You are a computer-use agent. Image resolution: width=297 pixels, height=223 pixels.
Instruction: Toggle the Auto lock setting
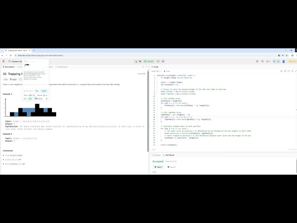pyautogui.click(x=167, y=71)
